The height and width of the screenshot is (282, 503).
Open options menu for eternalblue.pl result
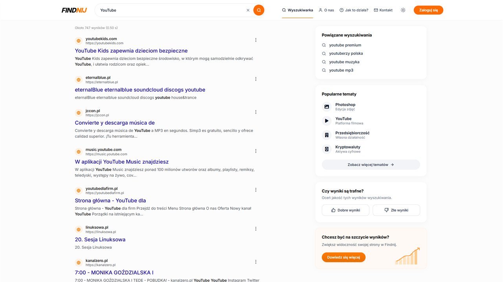pyautogui.click(x=256, y=79)
